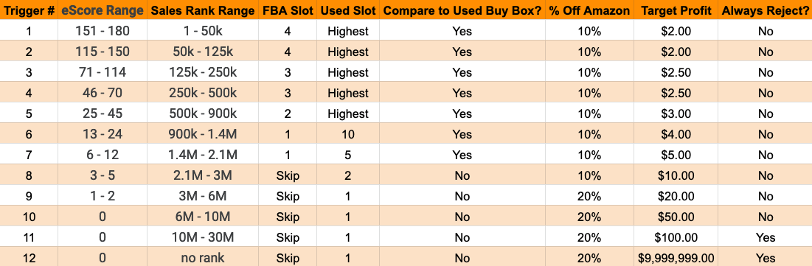
Task: Click the eScore Range column header
Action: pos(102,10)
